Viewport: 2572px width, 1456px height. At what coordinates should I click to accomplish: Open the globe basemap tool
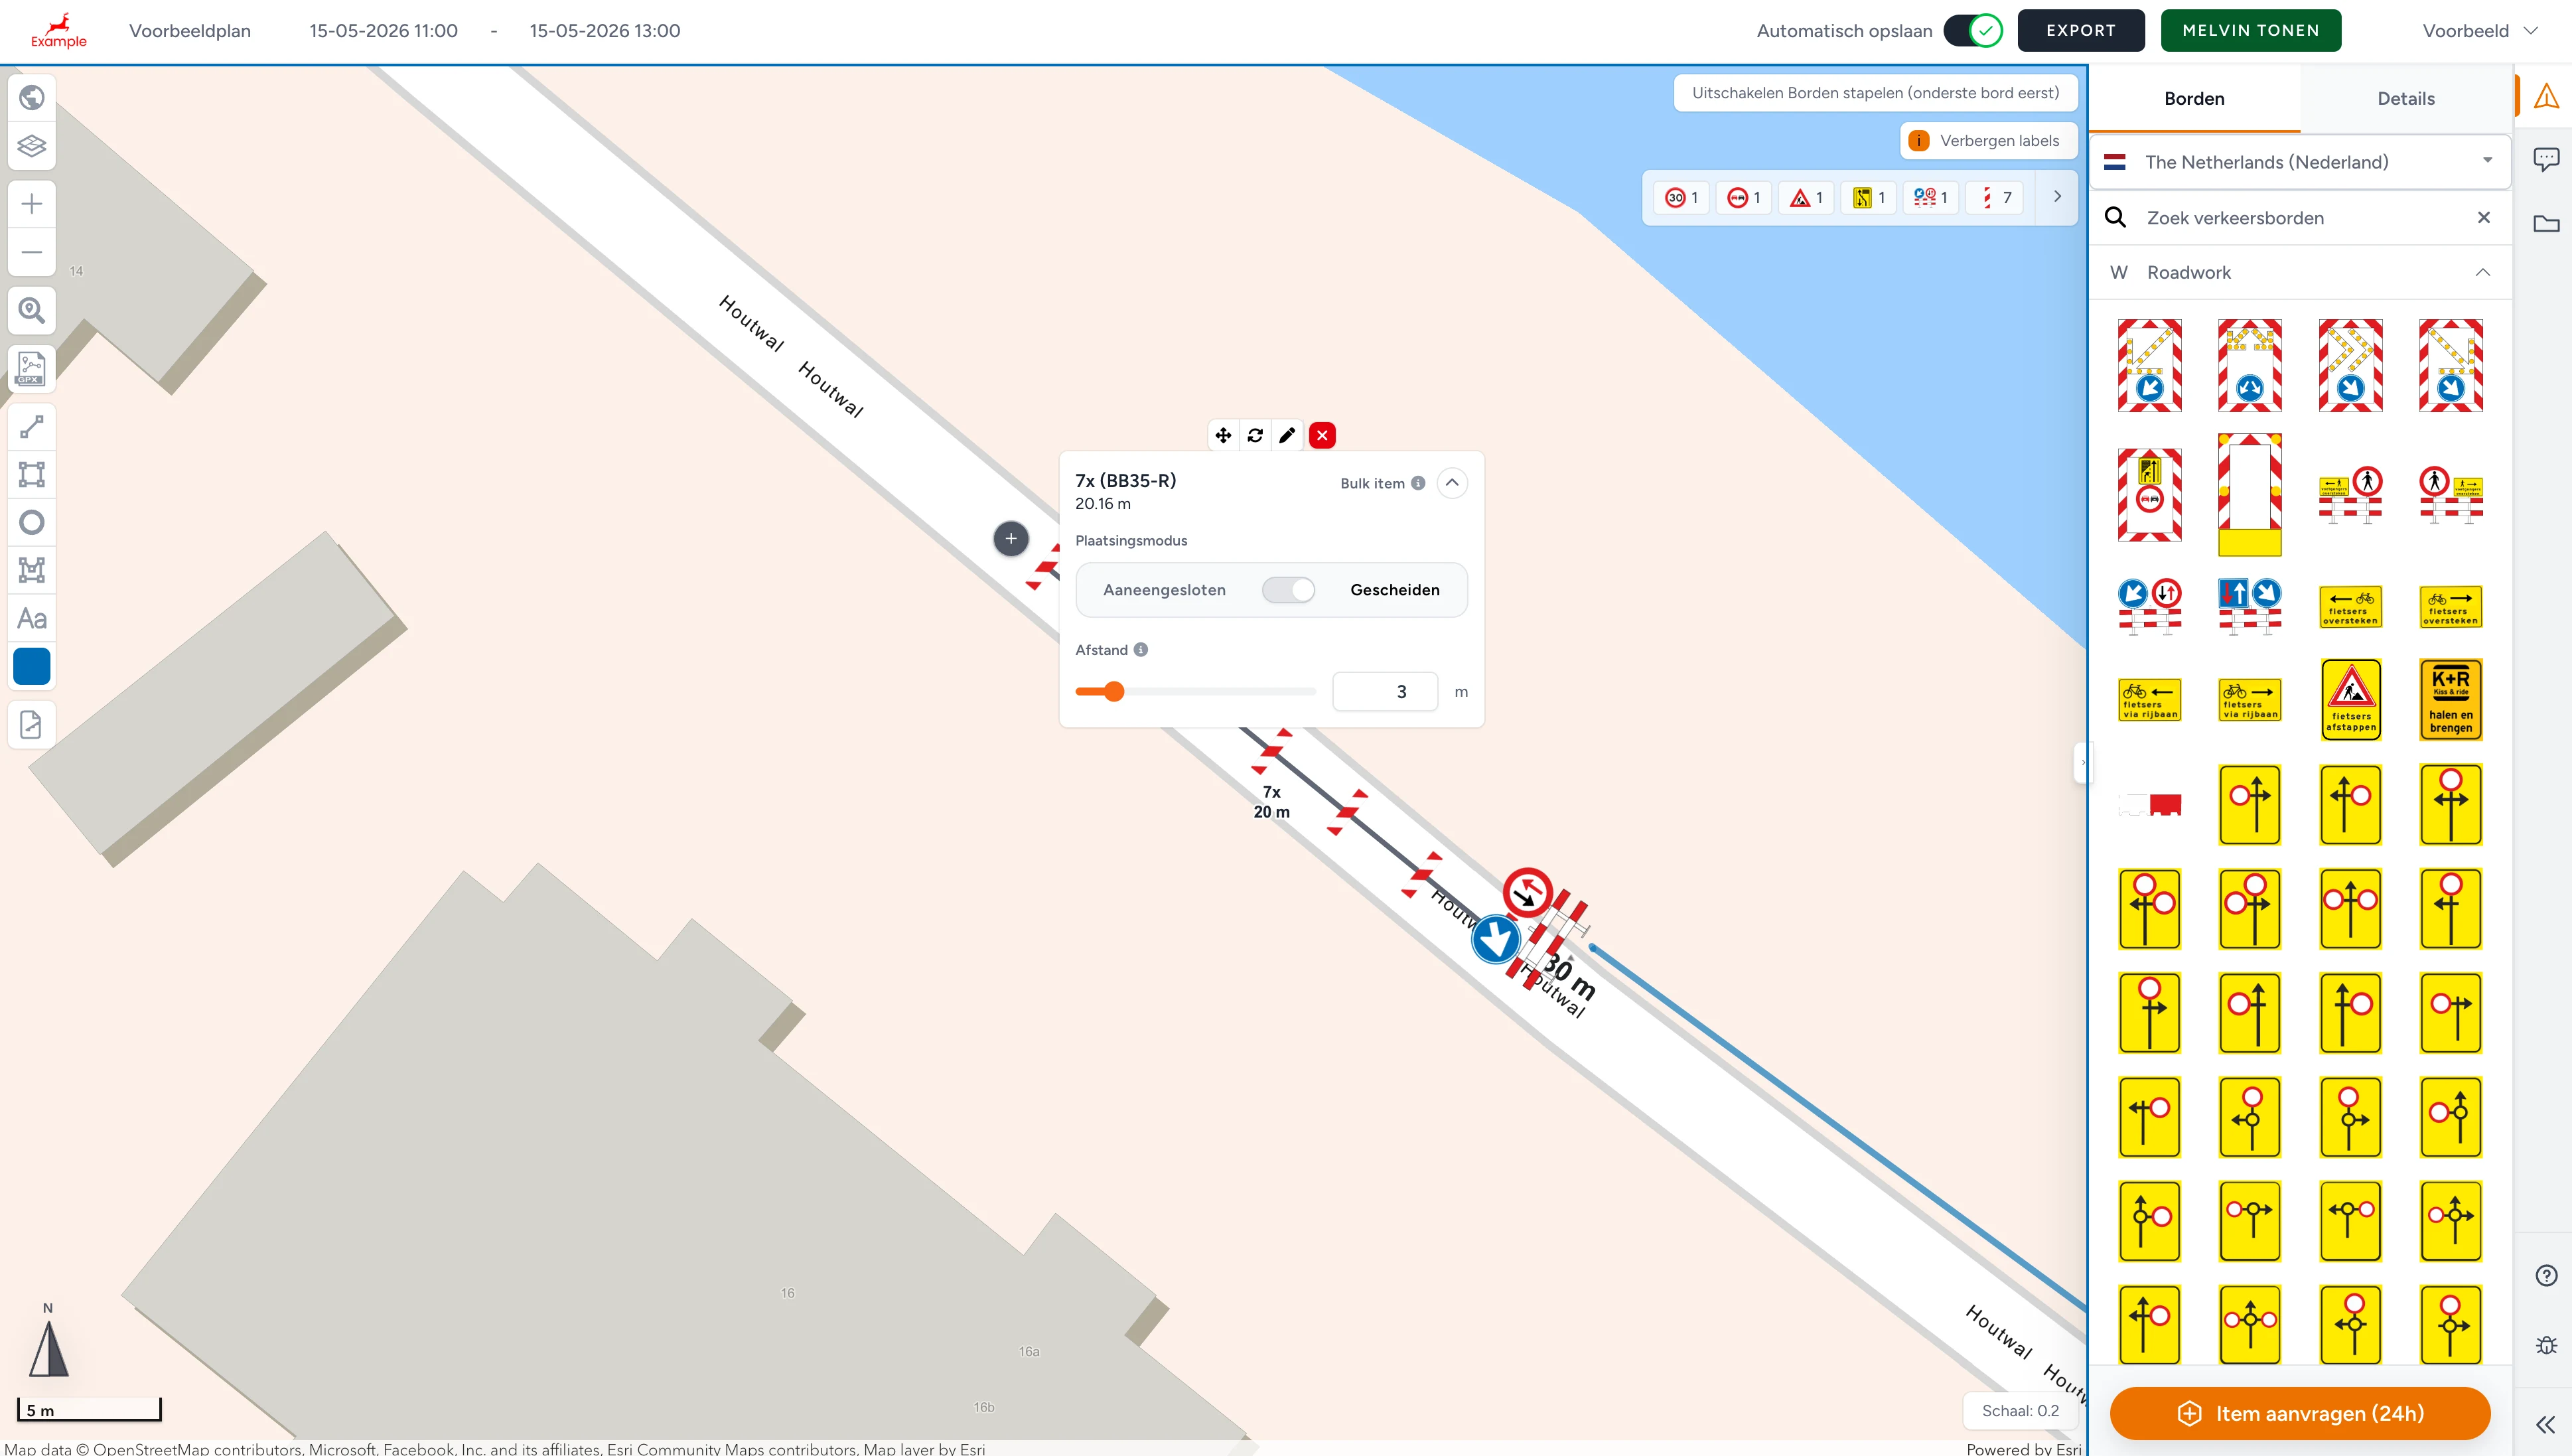point(32,98)
